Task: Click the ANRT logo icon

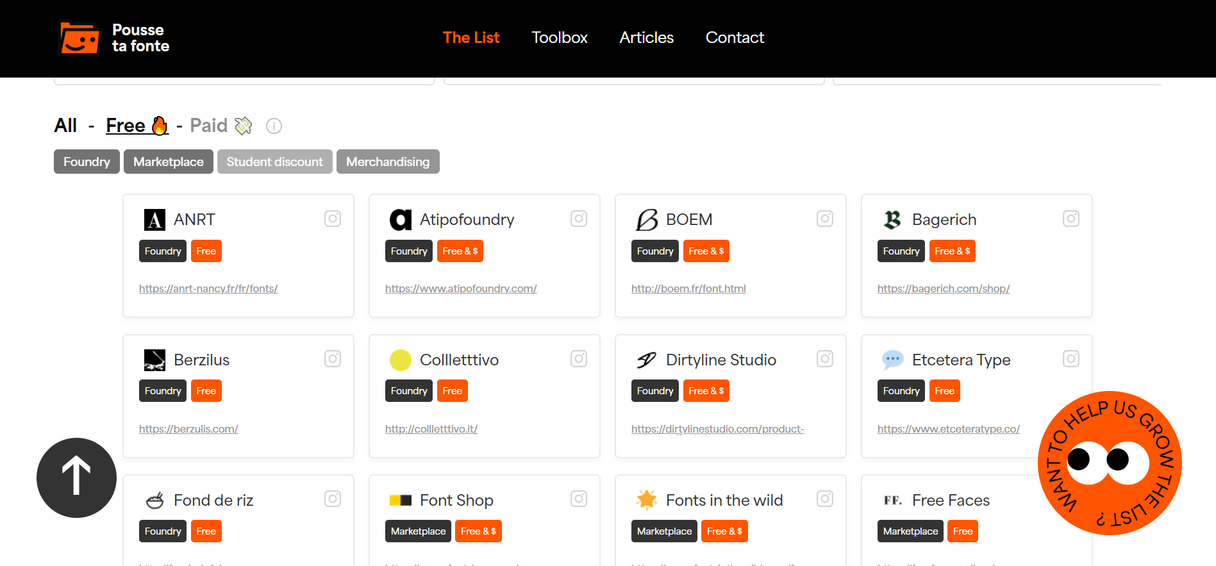Action: point(154,220)
